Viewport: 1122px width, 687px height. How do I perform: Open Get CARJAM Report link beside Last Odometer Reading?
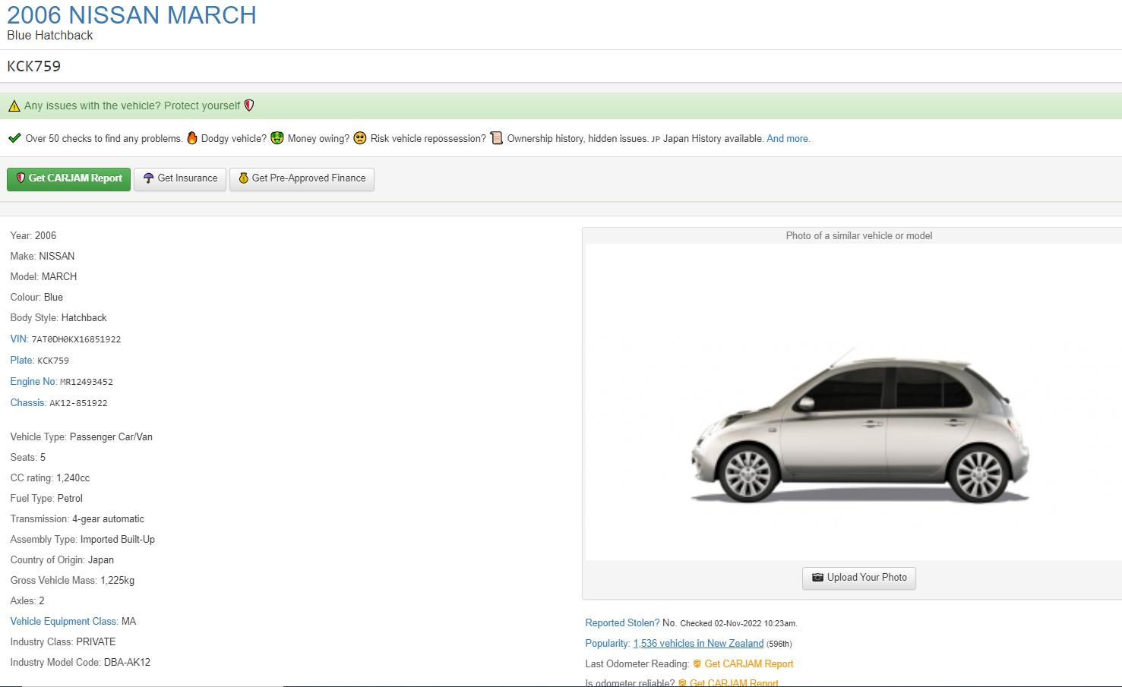pos(749,664)
